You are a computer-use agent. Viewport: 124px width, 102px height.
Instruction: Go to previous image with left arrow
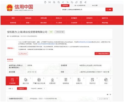click(63, 2)
